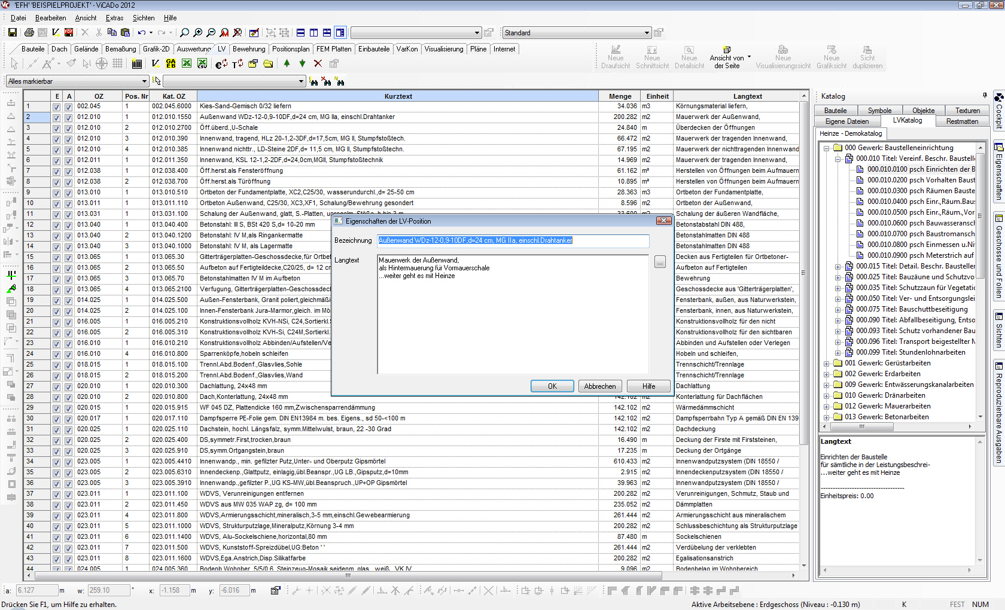
Task: Toggle column E checkbox in row 34
Action: coord(56,462)
